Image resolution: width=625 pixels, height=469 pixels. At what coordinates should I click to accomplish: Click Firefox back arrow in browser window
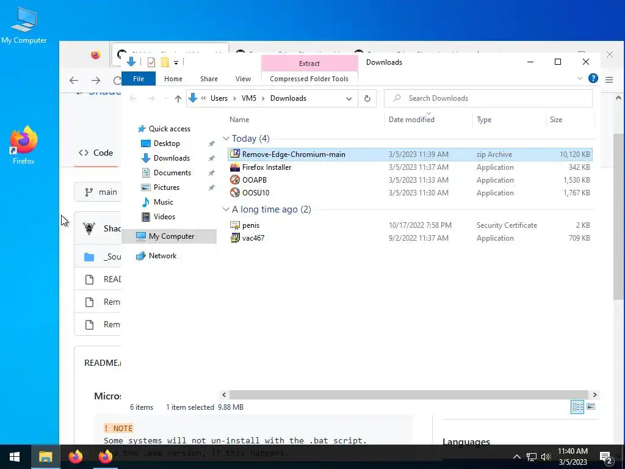(74, 81)
